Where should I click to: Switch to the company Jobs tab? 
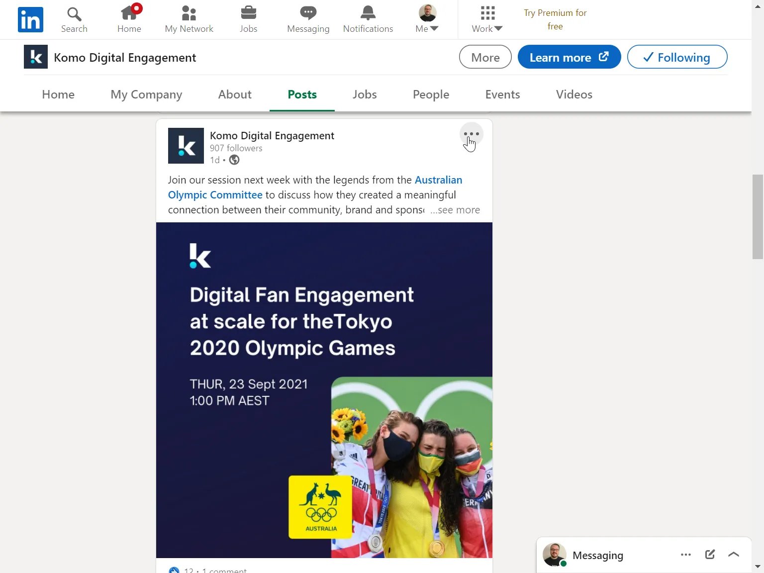click(365, 95)
